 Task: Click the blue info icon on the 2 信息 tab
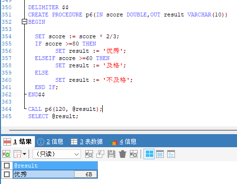(x=41, y=142)
